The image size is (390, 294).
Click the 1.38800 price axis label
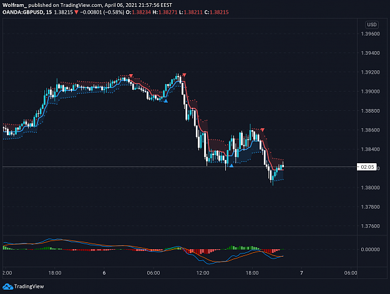coord(371,111)
